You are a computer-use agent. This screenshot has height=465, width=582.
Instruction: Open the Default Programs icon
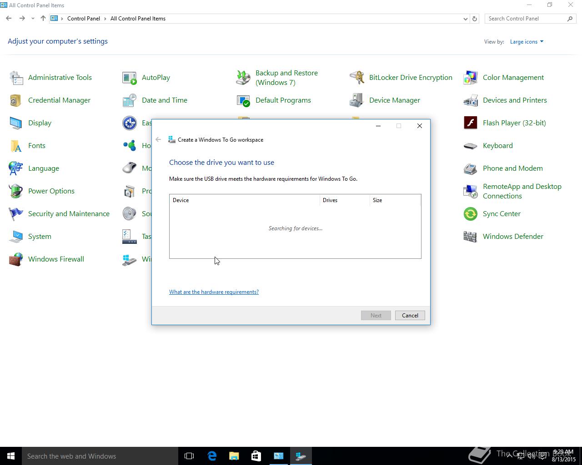coord(243,100)
